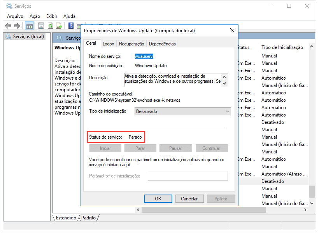Click the Cancelar button
Viewport: 319px width, 233px height.
click(189, 198)
